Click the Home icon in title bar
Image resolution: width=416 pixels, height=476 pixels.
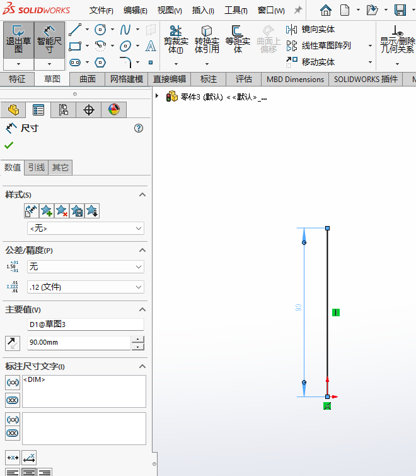[326, 10]
